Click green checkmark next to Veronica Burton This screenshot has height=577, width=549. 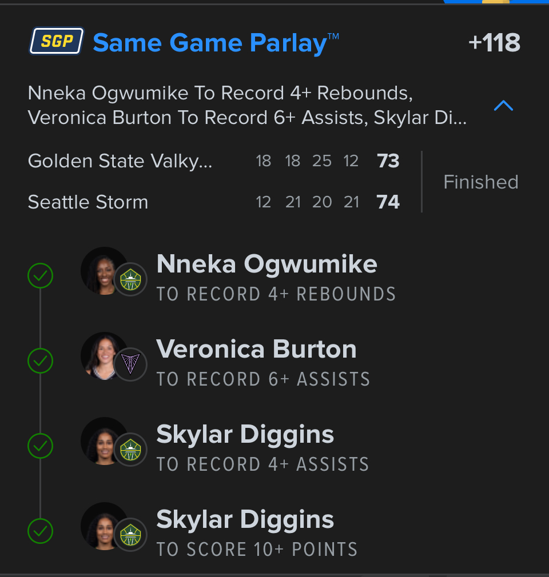[41, 361]
